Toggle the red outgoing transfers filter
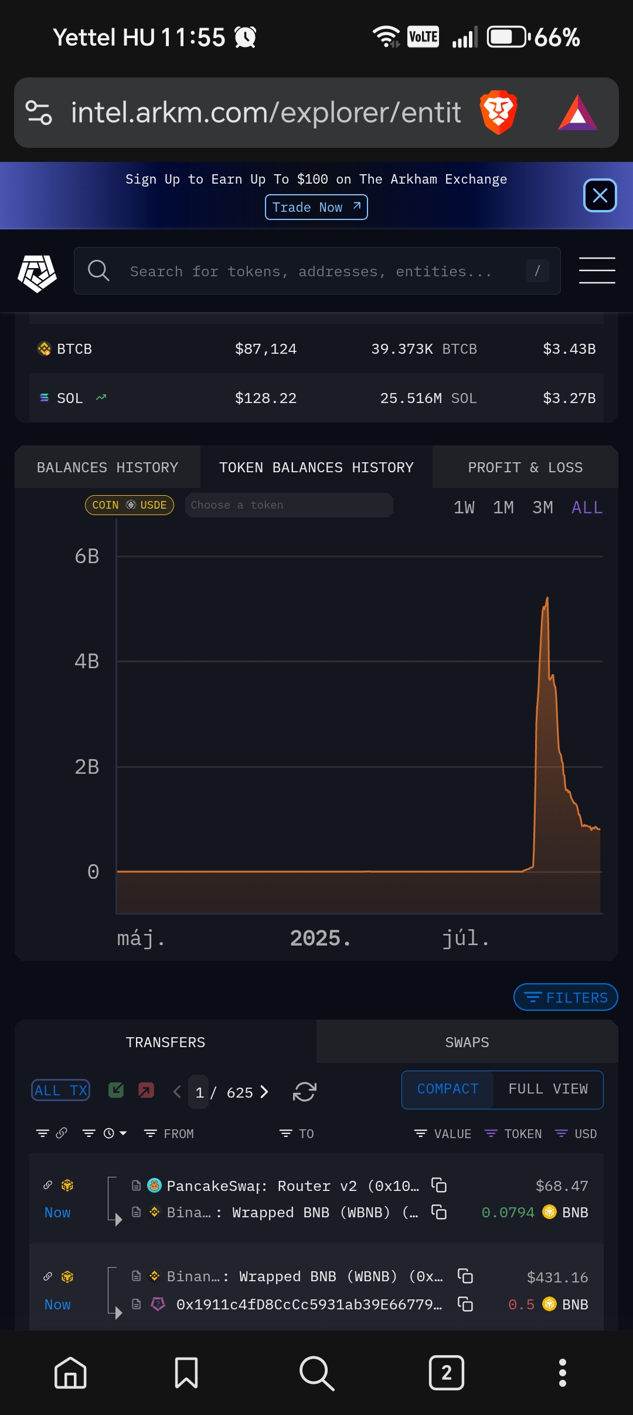This screenshot has height=1415, width=633. click(x=146, y=1090)
